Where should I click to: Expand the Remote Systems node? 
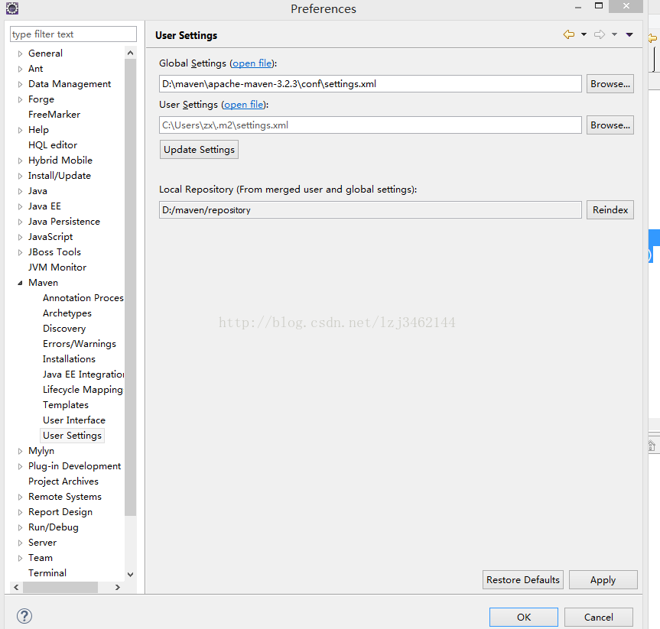tap(20, 497)
